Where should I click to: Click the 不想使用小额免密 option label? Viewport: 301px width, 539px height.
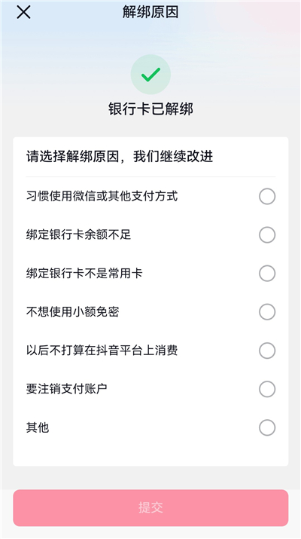(x=73, y=312)
